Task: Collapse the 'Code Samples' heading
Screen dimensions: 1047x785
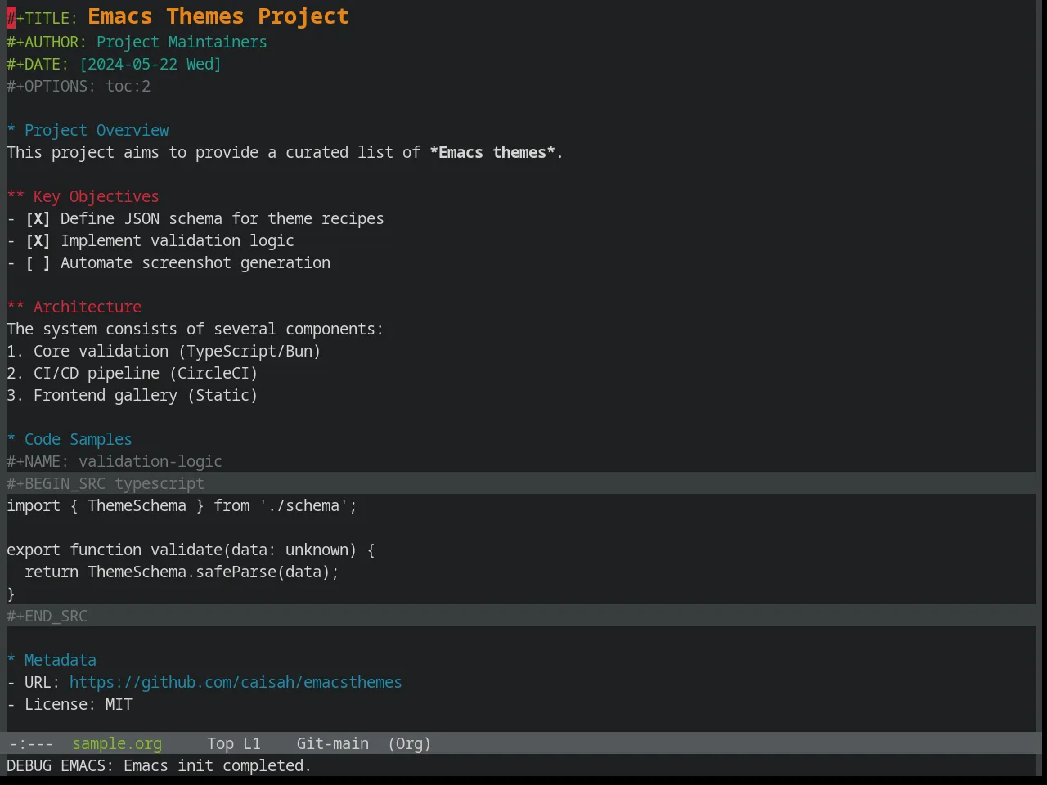Action: point(70,440)
